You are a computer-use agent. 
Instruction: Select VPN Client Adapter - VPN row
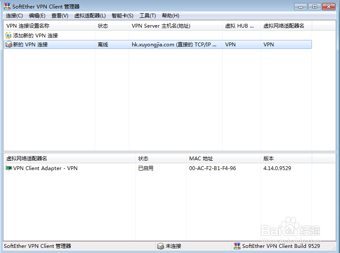(45, 168)
